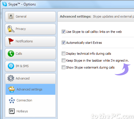Click the General light-switch icon

click(11, 16)
